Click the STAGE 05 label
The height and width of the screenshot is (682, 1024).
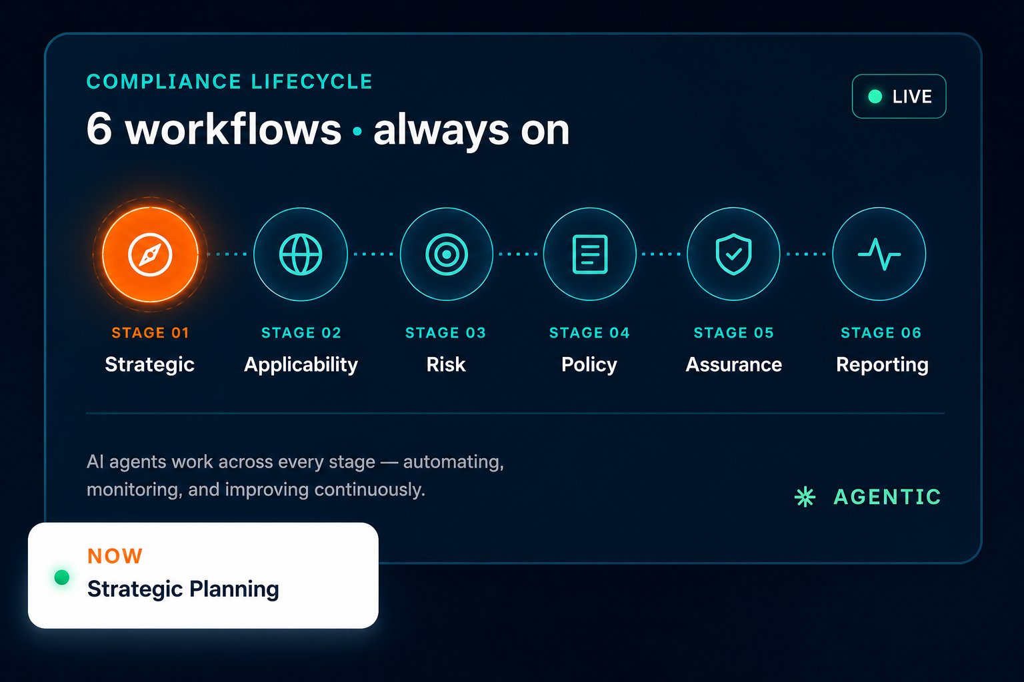click(734, 333)
